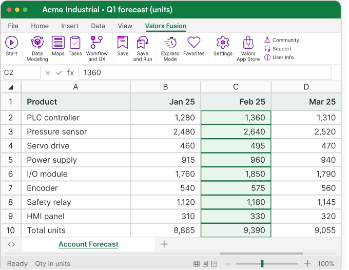Image resolution: width=349 pixels, height=270 pixels.
Task: Select column C header
Action: 236,87
